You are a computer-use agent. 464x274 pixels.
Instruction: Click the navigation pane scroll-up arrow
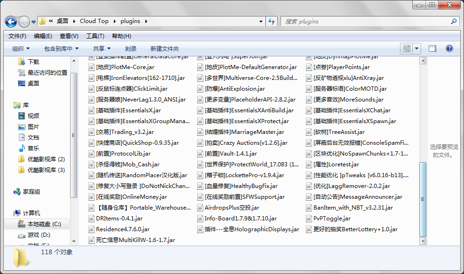(74, 61)
